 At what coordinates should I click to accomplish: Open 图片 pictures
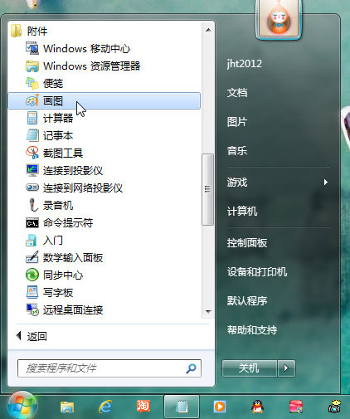pos(237,122)
